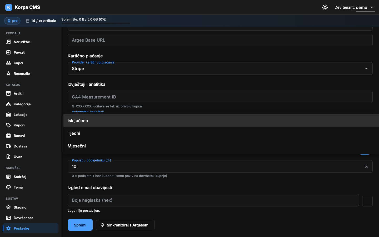Click the Kuponi tag icon
This screenshot has width=379, height=237.
(x=8, y=125)
